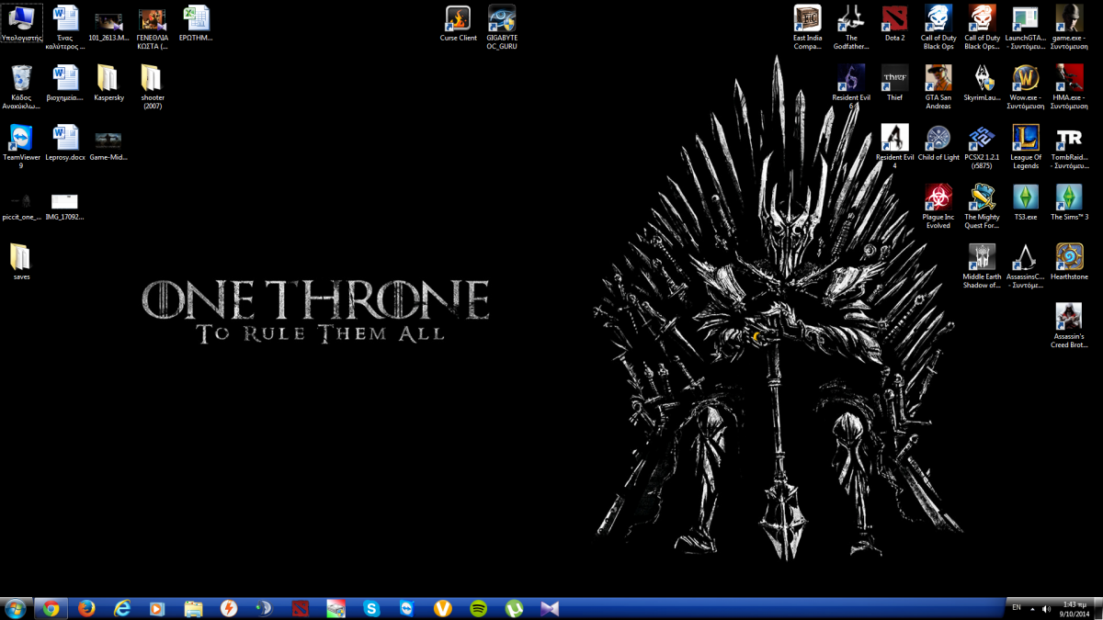Launch the Resident Evil 6 shortcut

coord(851,87)
